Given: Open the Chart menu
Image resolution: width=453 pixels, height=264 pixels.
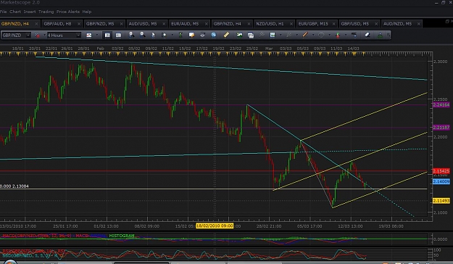Looking at the screenshot, I should tap(15, 12).
